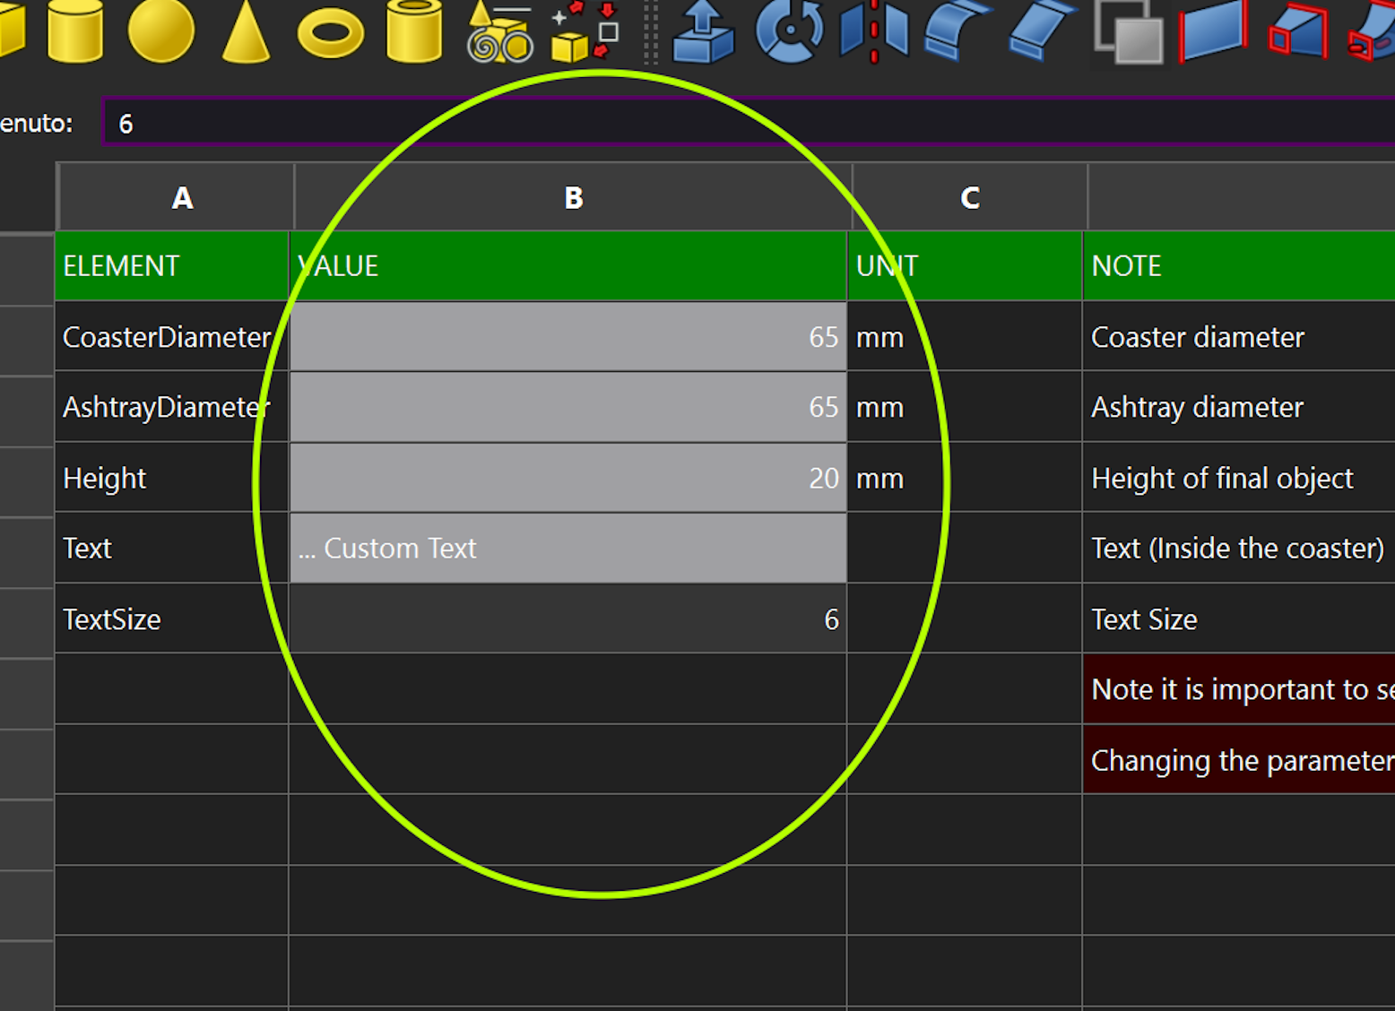
Task: Select the '... Custom Text' cell
Action: coord(568,548)
